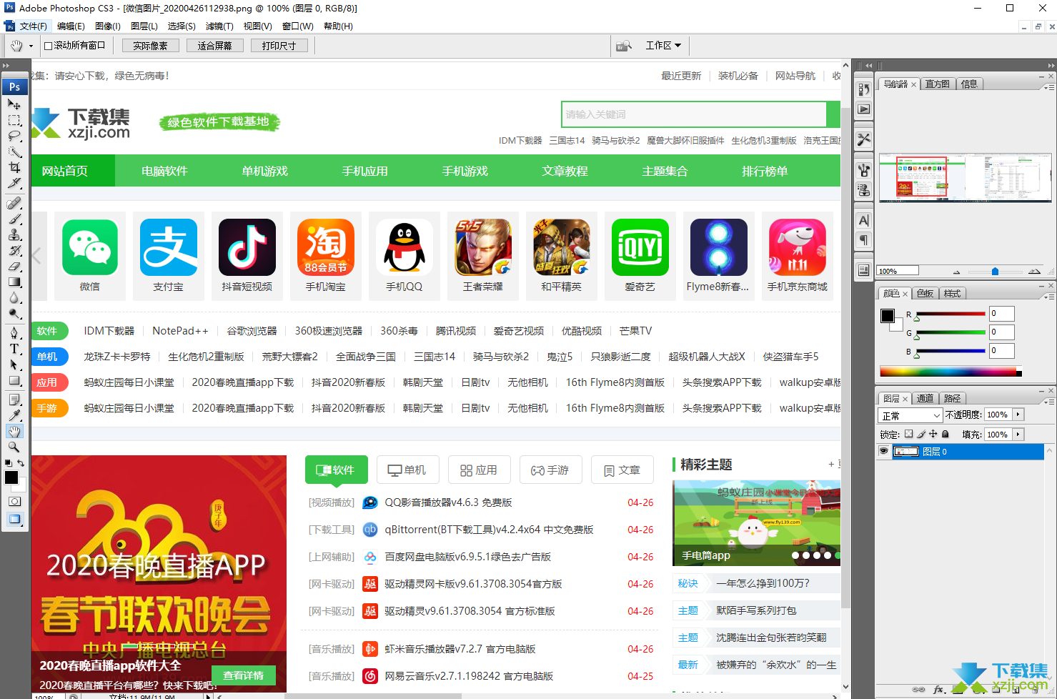The image size is (1057, 699).
Task: Switch to the 通道 tab
Action: click(x=925, y=398)
